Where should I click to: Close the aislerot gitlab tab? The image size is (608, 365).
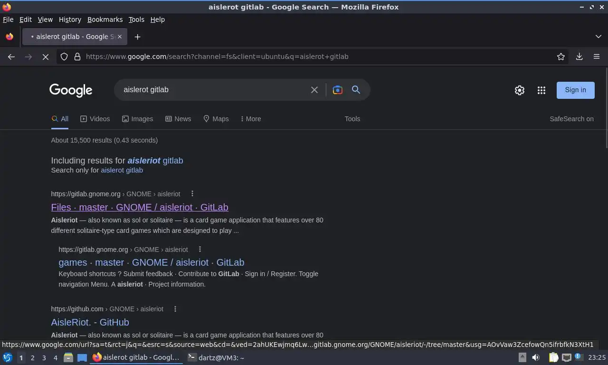[x=120, y=37]
